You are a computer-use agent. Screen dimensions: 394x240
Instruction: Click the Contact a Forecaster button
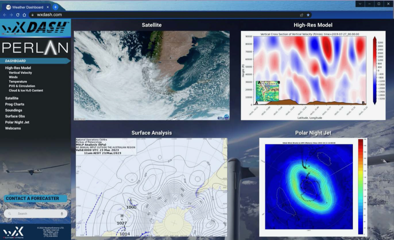tap(32, 198)
